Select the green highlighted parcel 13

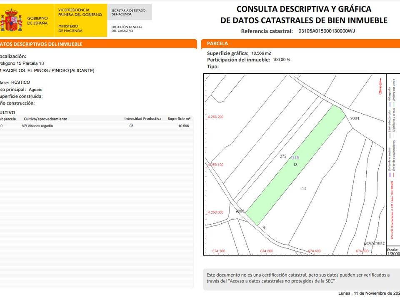tap(295, 165)
